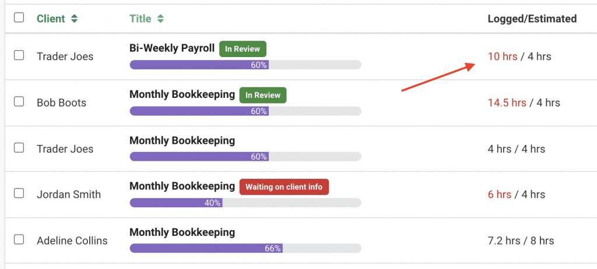Open Bi-Weekly Payroll job title

(172, 49)
